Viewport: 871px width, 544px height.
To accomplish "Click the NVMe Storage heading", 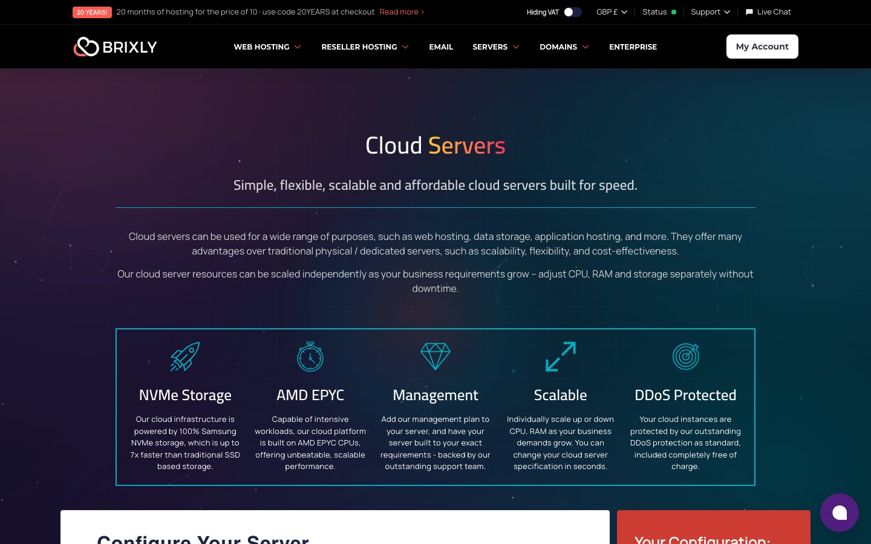I will click(x=185, y=395).
